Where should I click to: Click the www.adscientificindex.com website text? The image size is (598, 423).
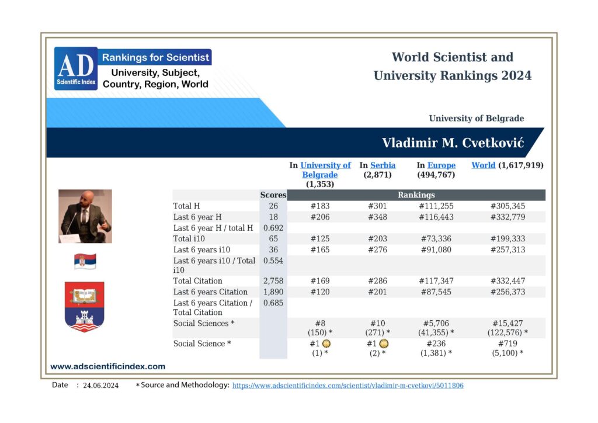(x=108, y=366)
